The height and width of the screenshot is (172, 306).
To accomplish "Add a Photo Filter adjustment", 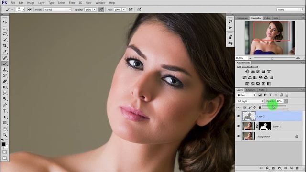I will (261, 77).
